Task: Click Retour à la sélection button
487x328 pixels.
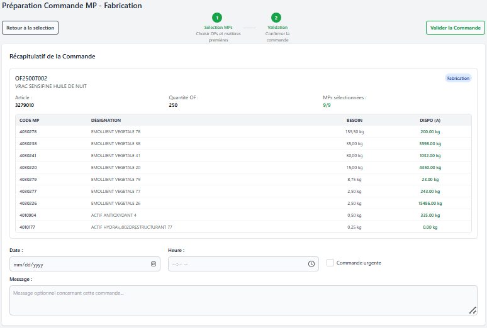Action: [x=30, y=28]
